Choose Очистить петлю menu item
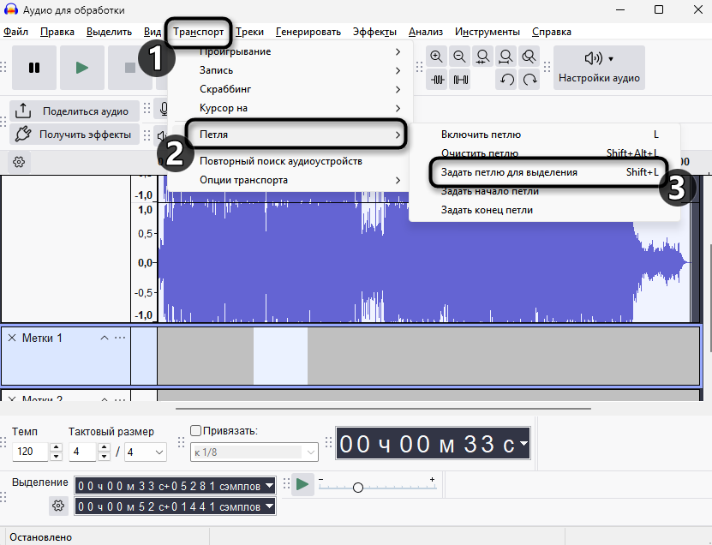The width and height of the screenshot is (712, 545). click(x=544, y=153)
